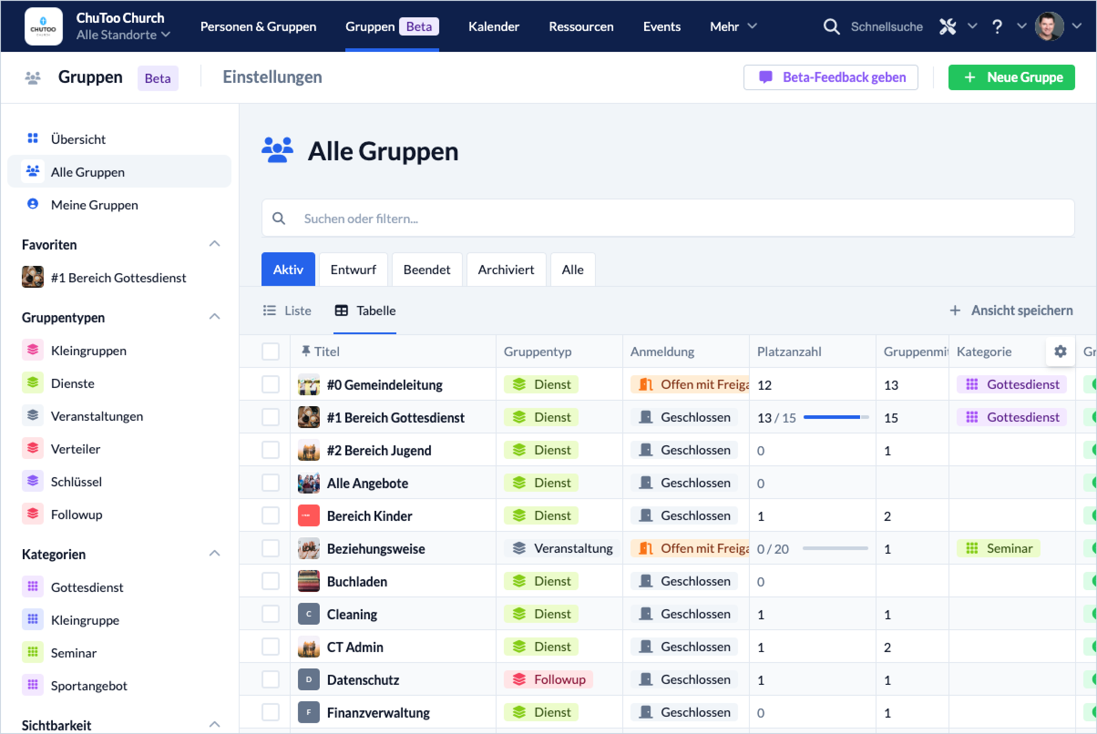This screenshot has width=1097, height=734.
Task: Select the Schlüssel group type icon
Action: [x=32, y=481]
